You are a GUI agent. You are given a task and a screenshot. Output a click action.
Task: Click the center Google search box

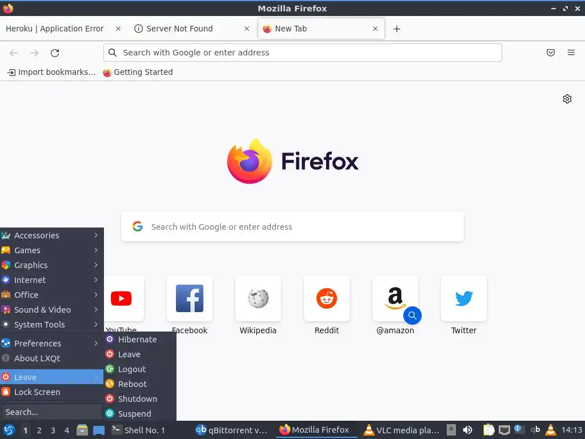pyautogui.click(x=292, y=226)
